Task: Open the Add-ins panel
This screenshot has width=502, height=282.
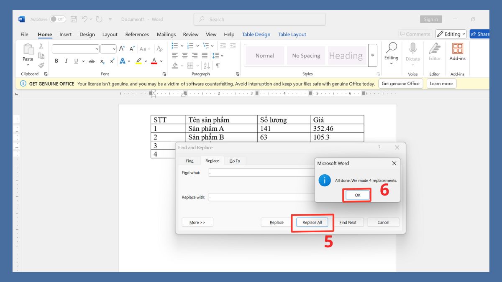Action: (x=457, y=51)
